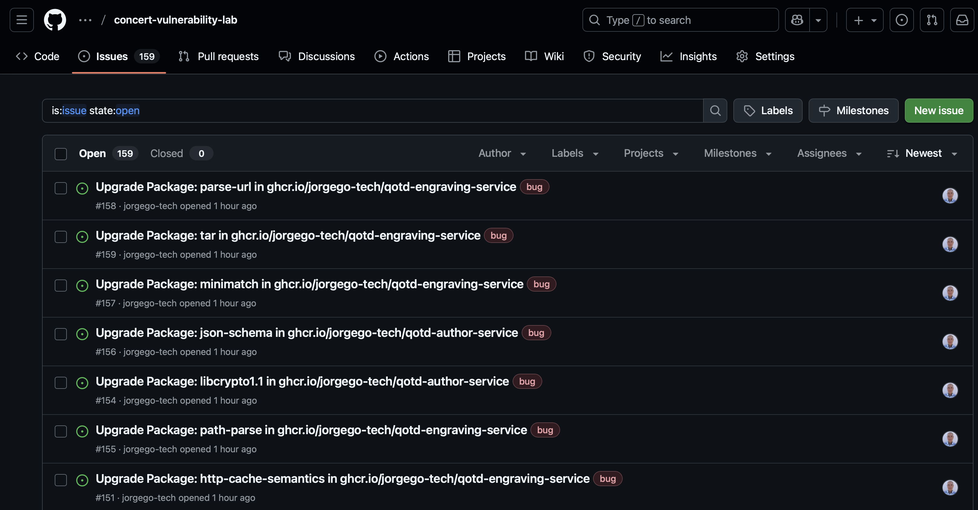Switch to the Pull requests tab
Image resolution: width=978 pixels, height=510 pixels.
click(x=219, y=56)
